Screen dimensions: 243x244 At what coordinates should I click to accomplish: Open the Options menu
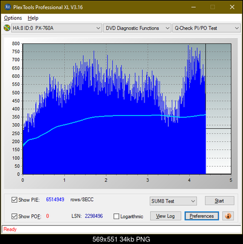point(13,18)
